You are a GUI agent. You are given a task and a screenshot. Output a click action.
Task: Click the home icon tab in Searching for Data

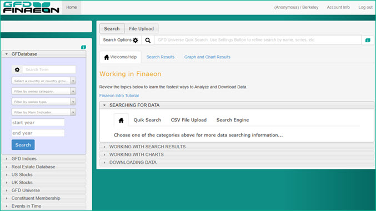[121, 120]
